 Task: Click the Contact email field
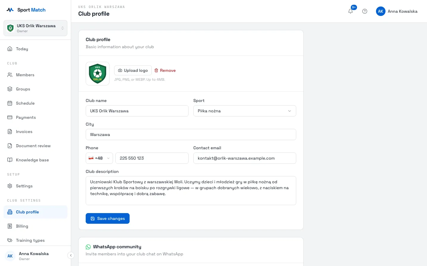(245, 158)
